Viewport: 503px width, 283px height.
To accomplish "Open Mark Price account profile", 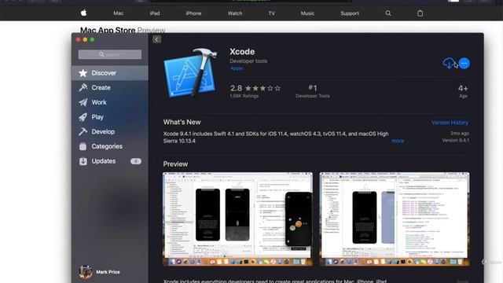I will 100,272.
